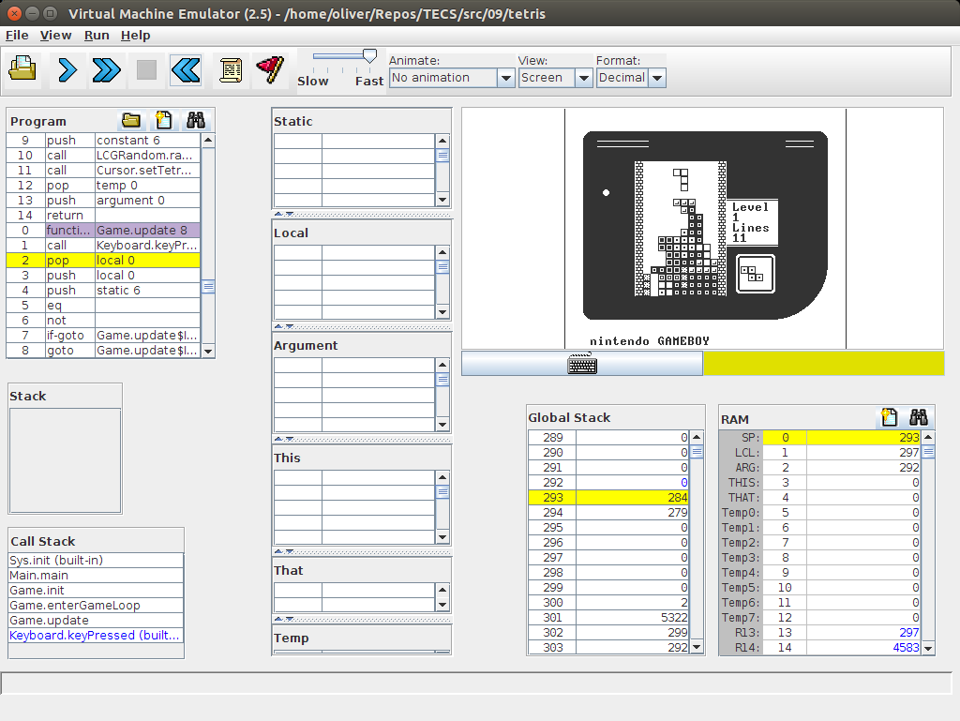960x721 pixels.
Task: Select 'call Keyboard.keyPr...' program row
Action: 103,246
